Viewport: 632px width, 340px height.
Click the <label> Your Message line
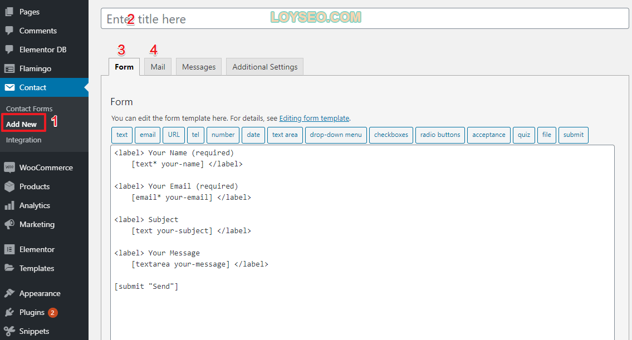pyautogui.click(x=157, y=253)
